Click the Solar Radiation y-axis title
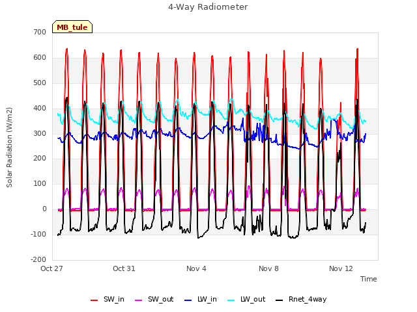417x312 pixels. tap(9, 148)
